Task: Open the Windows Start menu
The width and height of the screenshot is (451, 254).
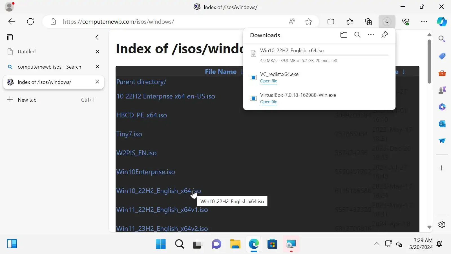Action: coord(161,244)
